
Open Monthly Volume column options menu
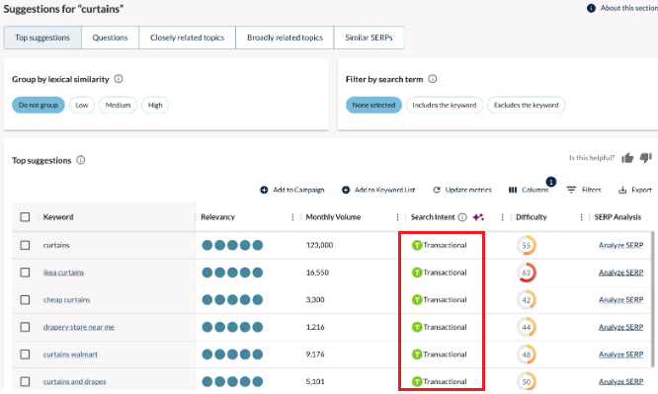click(x=397, y=217)
